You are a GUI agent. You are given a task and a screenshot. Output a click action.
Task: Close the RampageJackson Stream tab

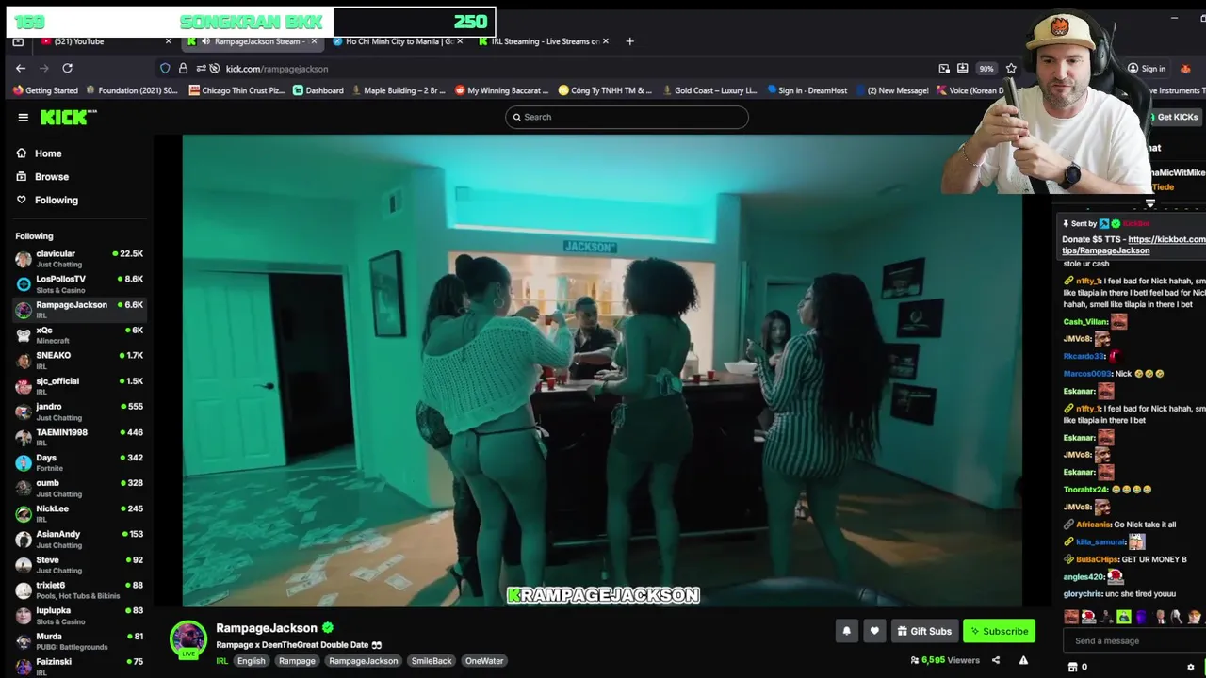pyautogui.click(x=314, y=41)
